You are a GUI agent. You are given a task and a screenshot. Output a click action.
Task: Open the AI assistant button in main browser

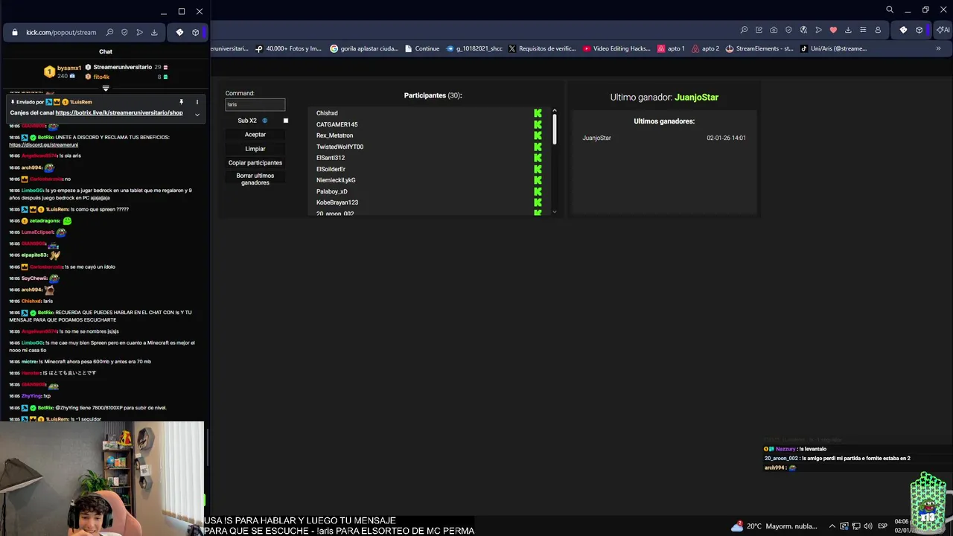click(943, 30)
